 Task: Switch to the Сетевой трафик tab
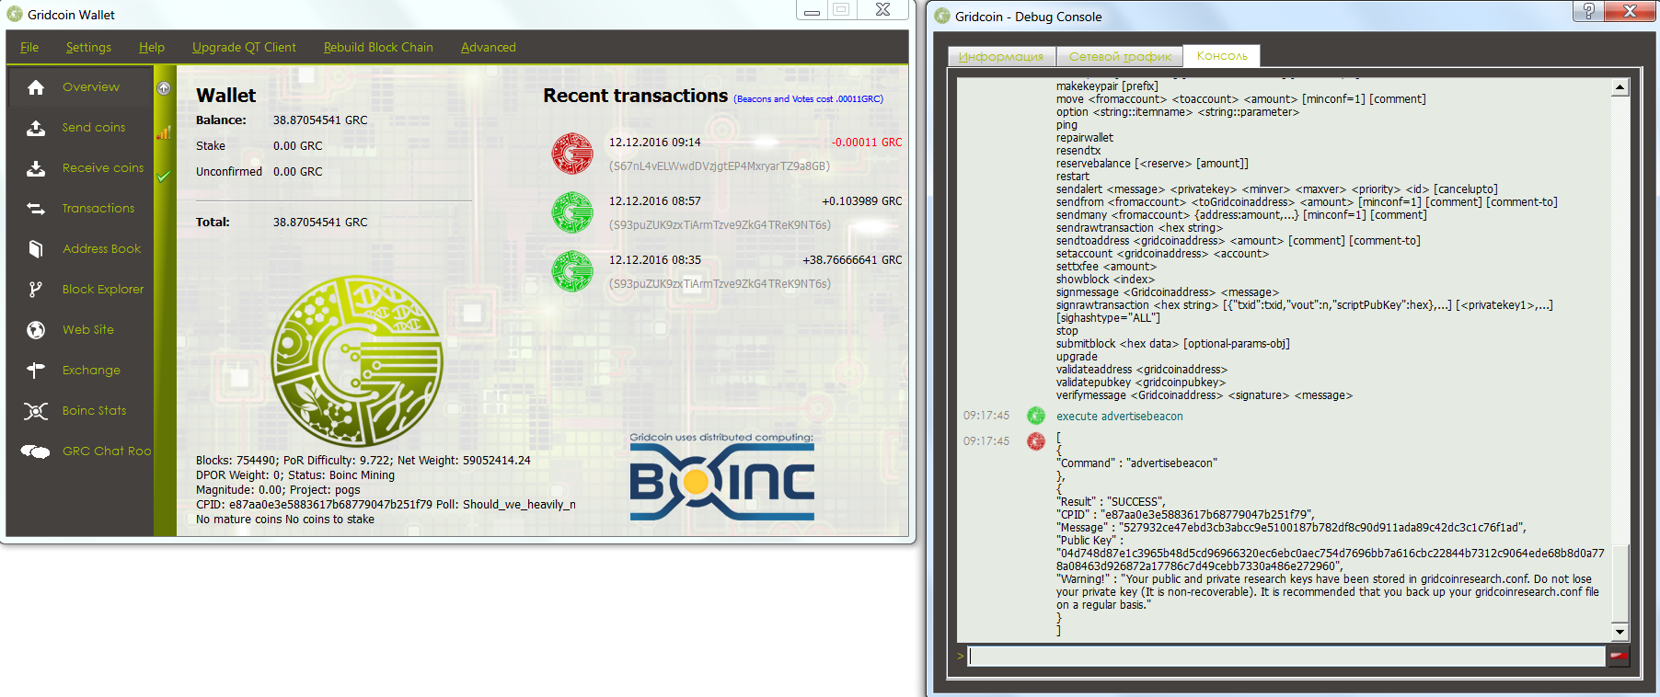coord(1120,56)
